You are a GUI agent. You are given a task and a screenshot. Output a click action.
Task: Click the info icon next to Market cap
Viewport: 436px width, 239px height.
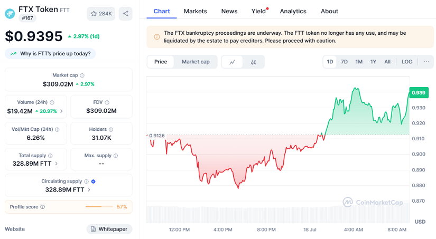tap(82, 75)
